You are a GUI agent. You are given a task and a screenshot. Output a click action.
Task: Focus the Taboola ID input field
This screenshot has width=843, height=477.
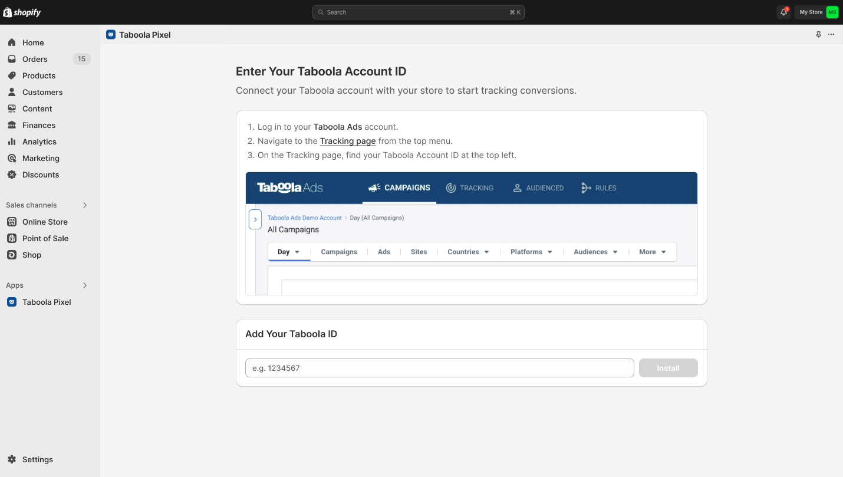[x=440, y=368]
